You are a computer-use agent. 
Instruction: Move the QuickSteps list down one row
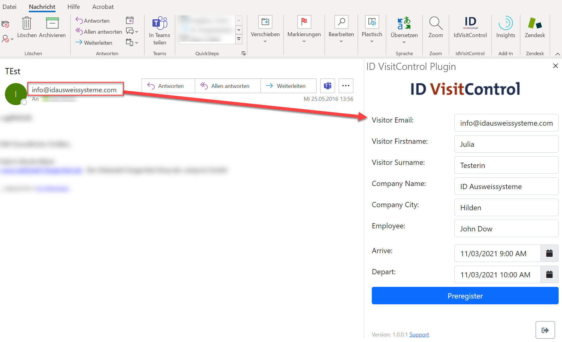click(x=239, y=30)
